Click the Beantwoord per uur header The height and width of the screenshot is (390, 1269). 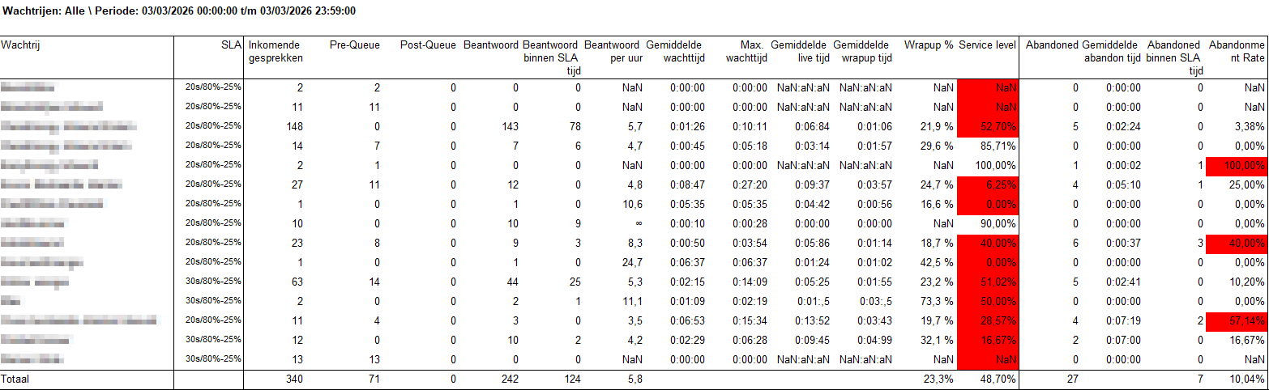tap(612, 52)
